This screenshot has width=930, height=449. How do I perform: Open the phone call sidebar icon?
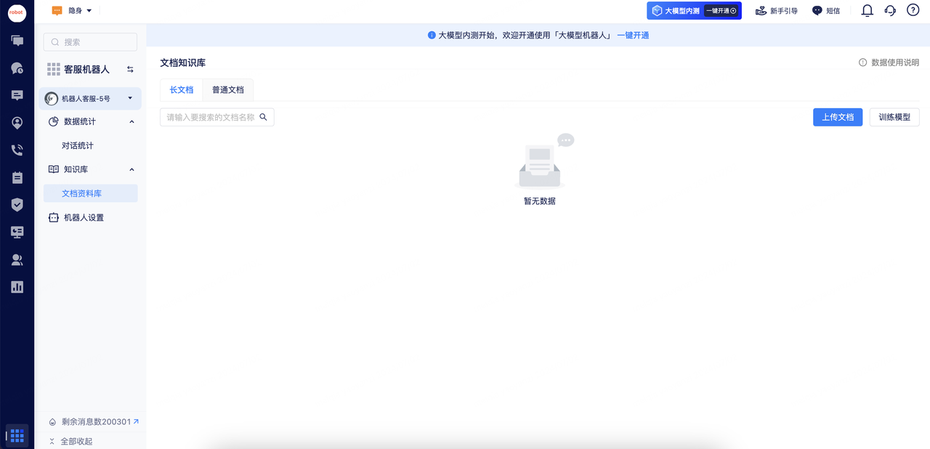[17, 150]
